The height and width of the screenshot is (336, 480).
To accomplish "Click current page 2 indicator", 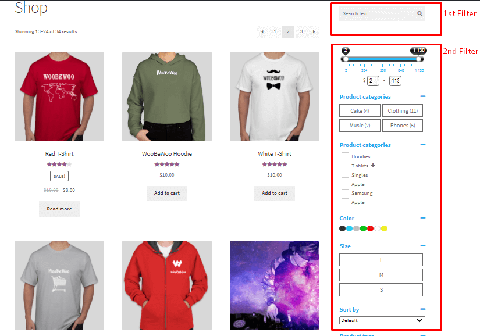I will pos(288,31).
